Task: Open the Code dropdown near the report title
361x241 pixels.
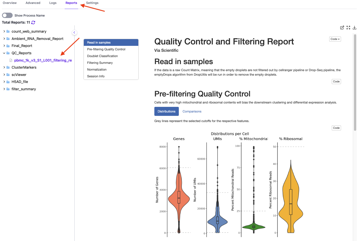Action: pos(335,39)
